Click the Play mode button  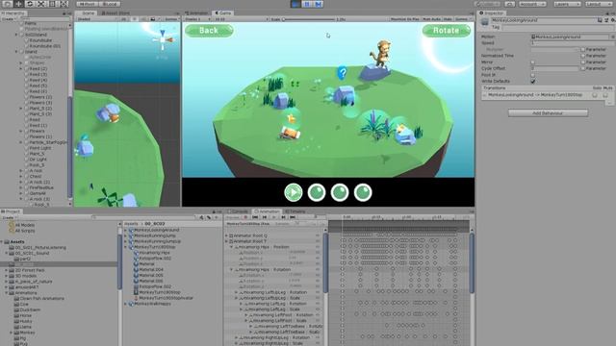[x=295, y=4]
